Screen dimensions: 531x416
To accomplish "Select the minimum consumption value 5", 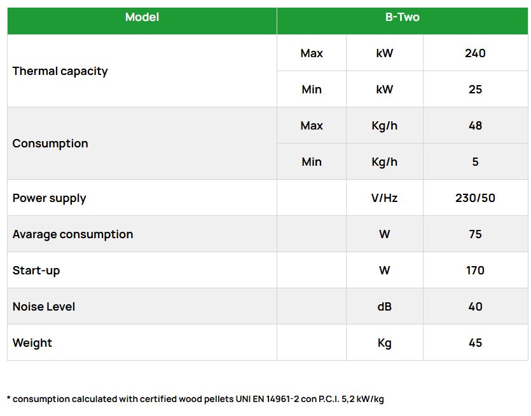I will [x=475, y=162].
